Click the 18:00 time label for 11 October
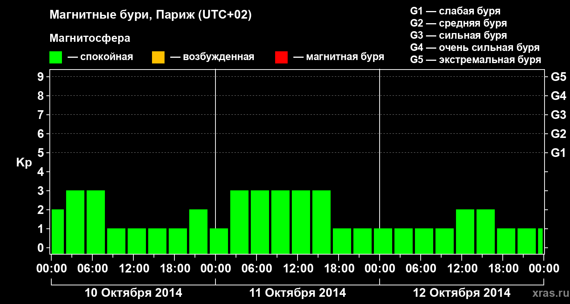 (x=339, y=268)
